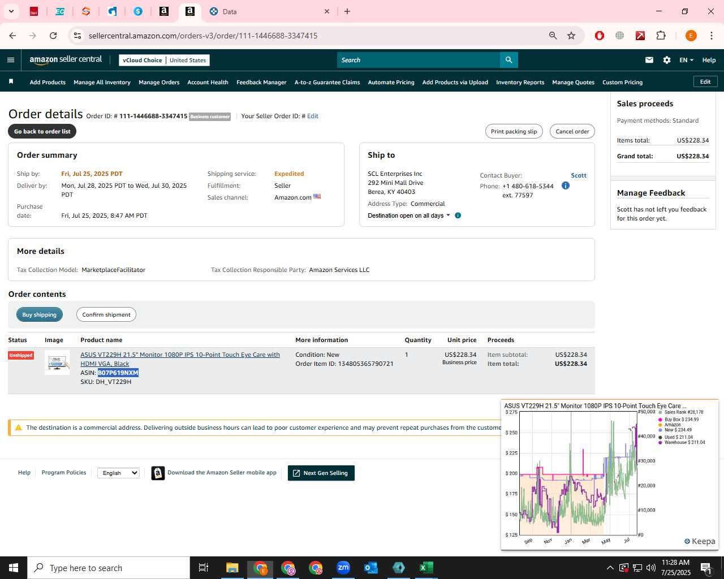Click the site information icon in address bar
Viewport: 724px width, 579px height.
[77, 36]
